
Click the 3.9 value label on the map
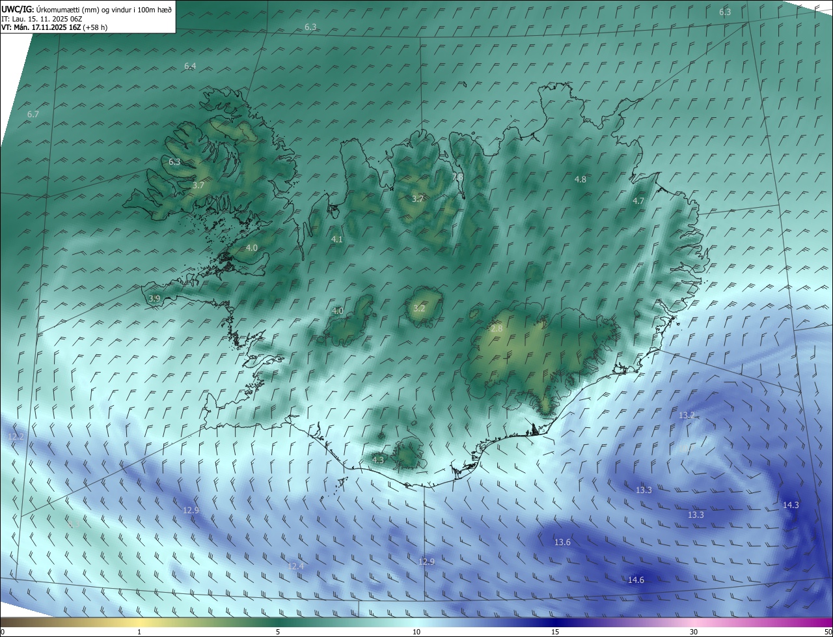(154, 298)
